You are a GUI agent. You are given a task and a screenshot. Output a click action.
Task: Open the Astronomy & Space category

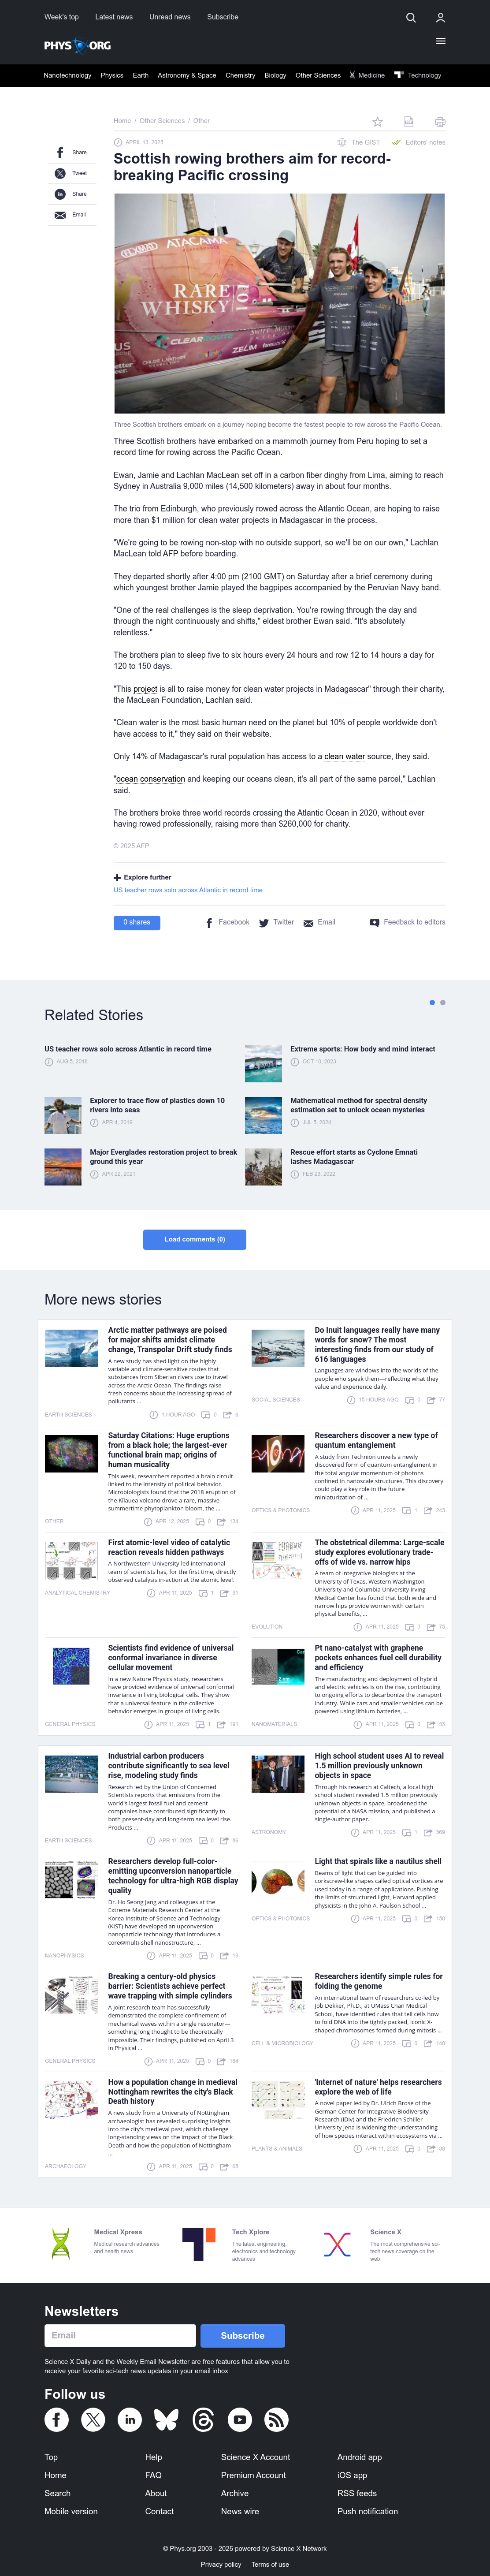coord(187,75)
